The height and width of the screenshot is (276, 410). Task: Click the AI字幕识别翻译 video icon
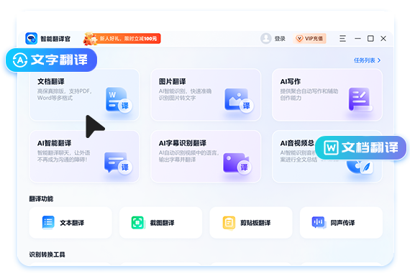(x=237, y=163)
